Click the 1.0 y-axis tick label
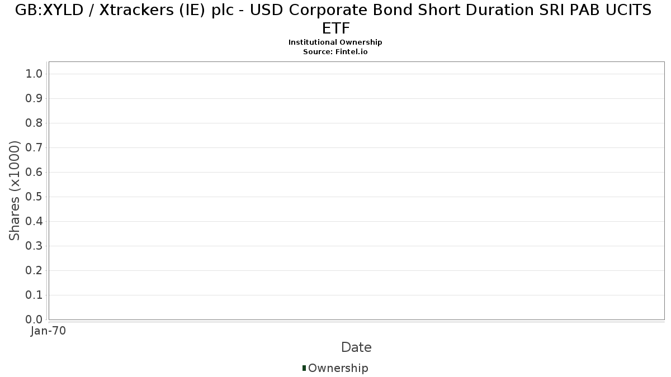 click(34, 74)
